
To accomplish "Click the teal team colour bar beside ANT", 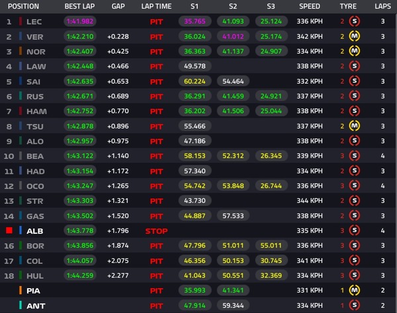I will point(21,304).
